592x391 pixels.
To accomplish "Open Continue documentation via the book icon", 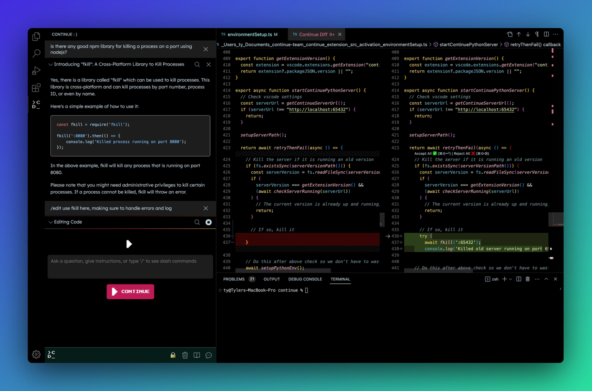I will pyautogui.click(x=196, y=355).
